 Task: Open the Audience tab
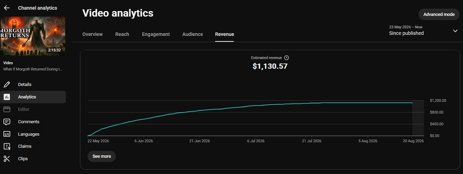tap(193, 34)
